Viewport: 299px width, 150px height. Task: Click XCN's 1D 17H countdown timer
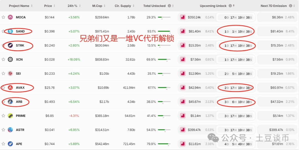(x=236, y=60)
